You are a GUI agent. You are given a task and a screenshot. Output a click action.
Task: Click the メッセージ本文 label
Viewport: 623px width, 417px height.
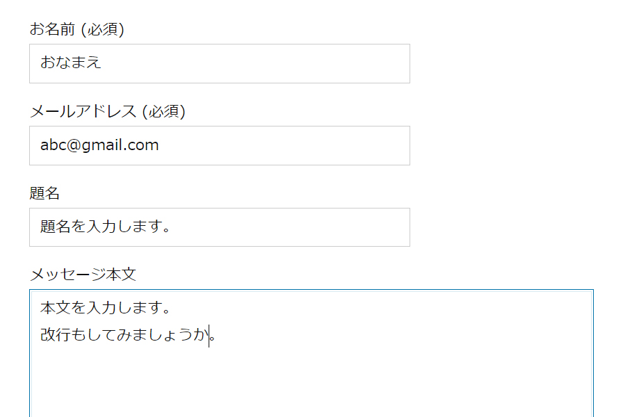point(83,275)
